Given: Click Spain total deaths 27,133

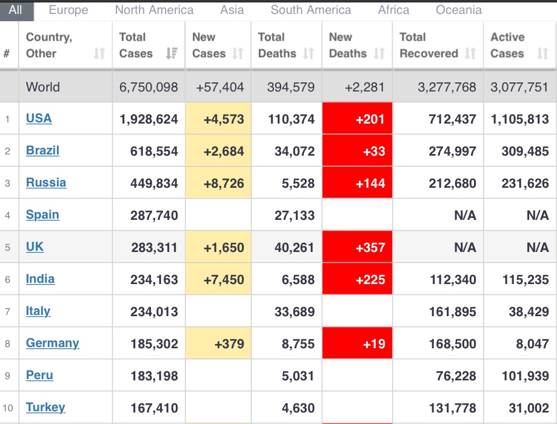Looking at the screenshot, I should point(295,215).
